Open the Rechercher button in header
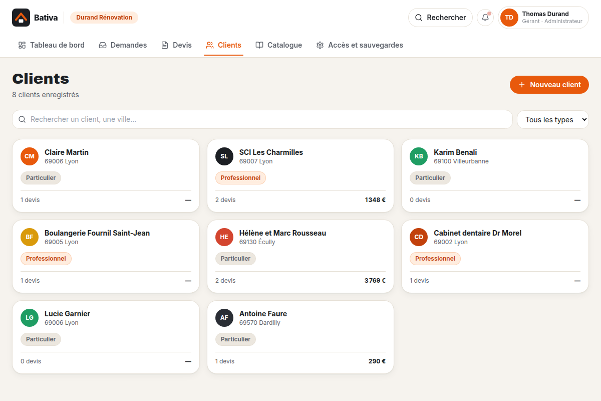Image resolution: width=601 pixels, height=401 pixels. point(440,18)
